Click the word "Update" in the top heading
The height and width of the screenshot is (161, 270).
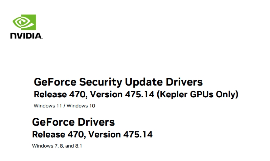143,82
